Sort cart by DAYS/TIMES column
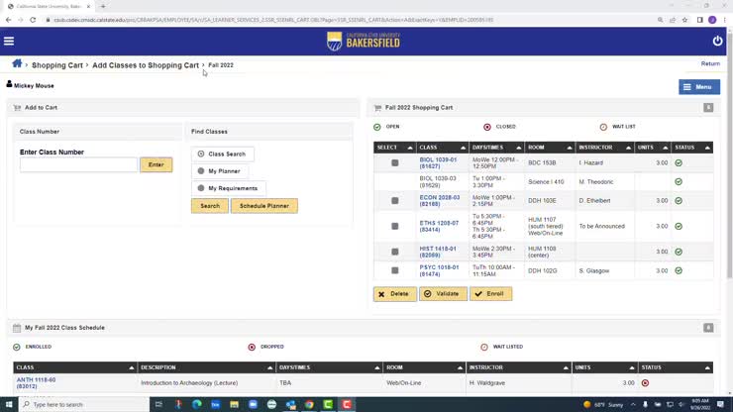The height and width of the screenshot is (412, 733). click(496, 148)
